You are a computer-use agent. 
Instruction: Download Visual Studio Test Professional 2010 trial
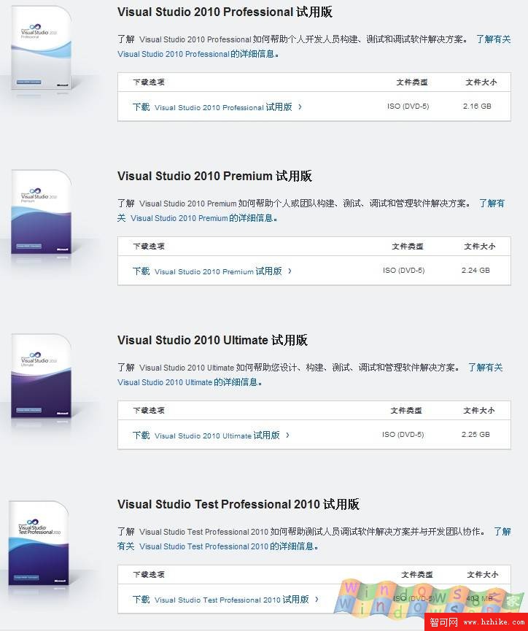[x=221, y=600]
